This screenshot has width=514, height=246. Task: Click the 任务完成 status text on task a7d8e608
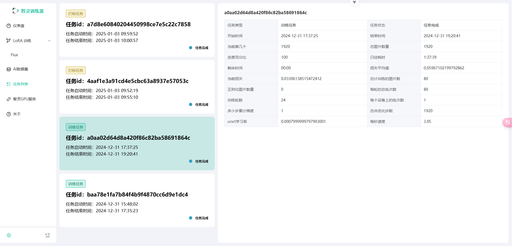202,48
